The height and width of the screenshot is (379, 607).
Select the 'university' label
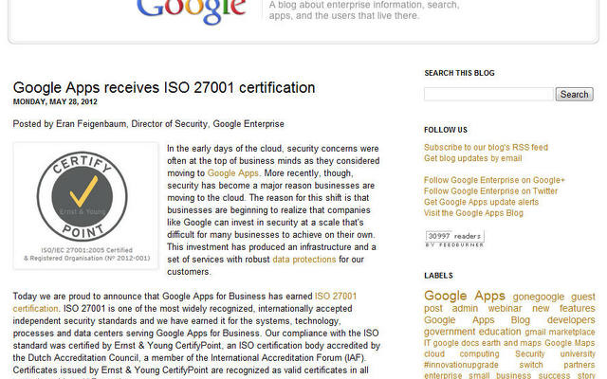point(578,353)
